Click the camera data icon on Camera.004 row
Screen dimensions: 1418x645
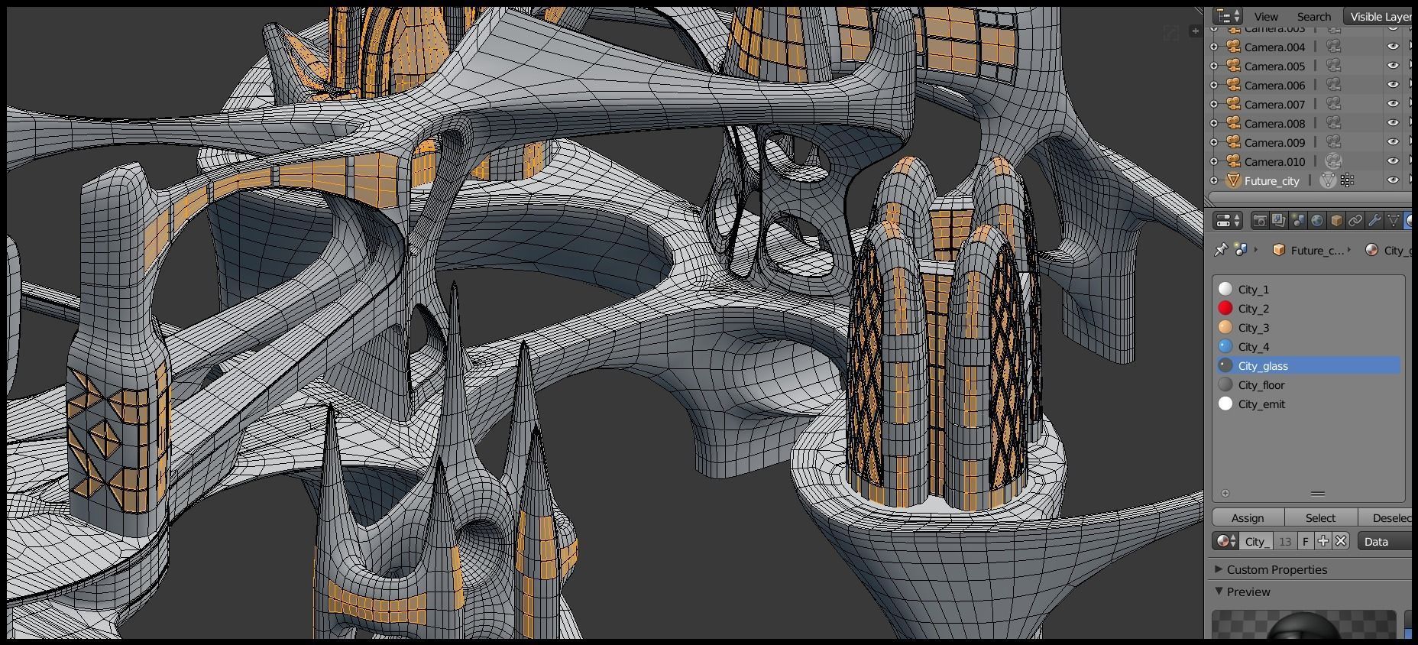[1333, 47]
